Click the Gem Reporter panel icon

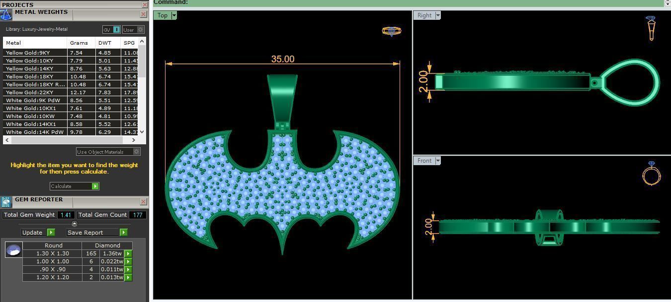tap(6, 202)
